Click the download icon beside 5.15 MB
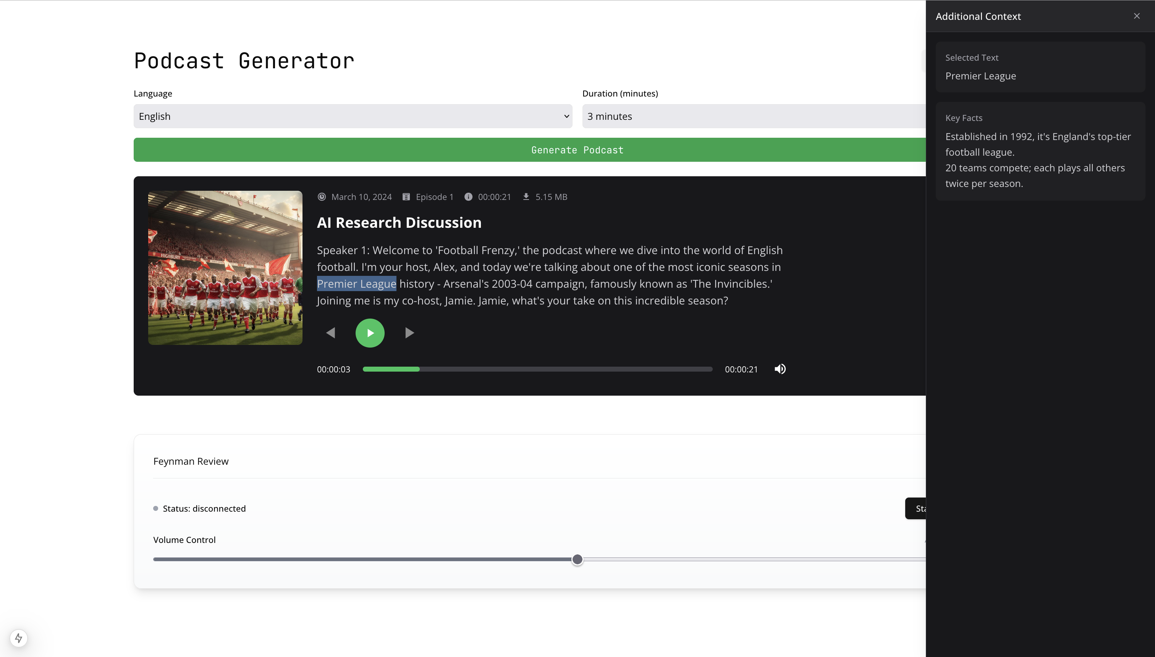This screenshot has width=1155, height=657. coord(526,197)
